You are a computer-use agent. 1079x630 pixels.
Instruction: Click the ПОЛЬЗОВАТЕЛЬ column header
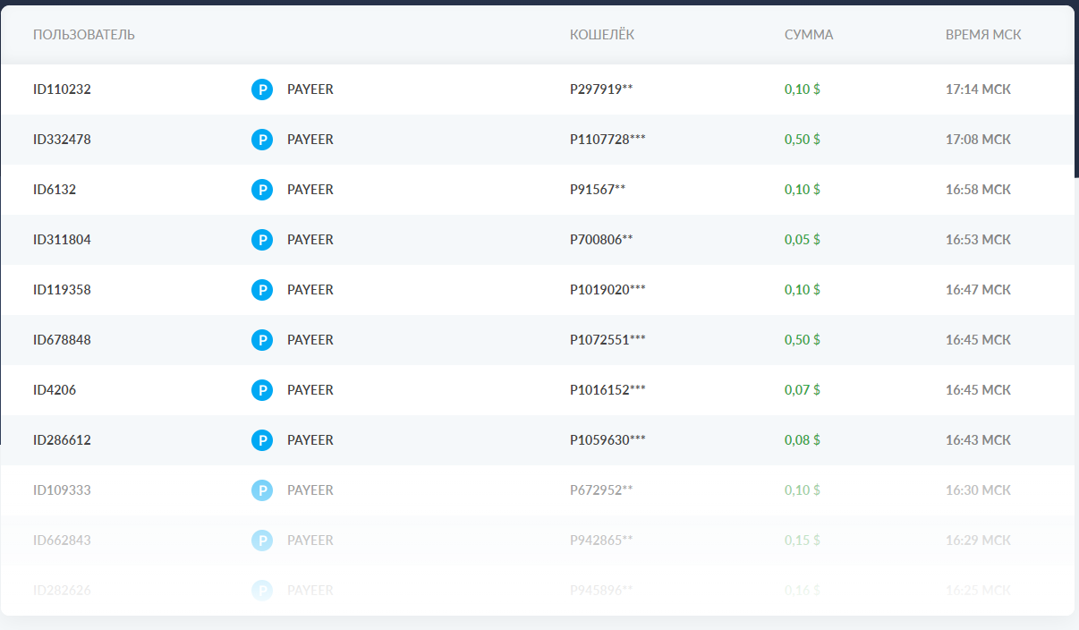coord(84,35)
